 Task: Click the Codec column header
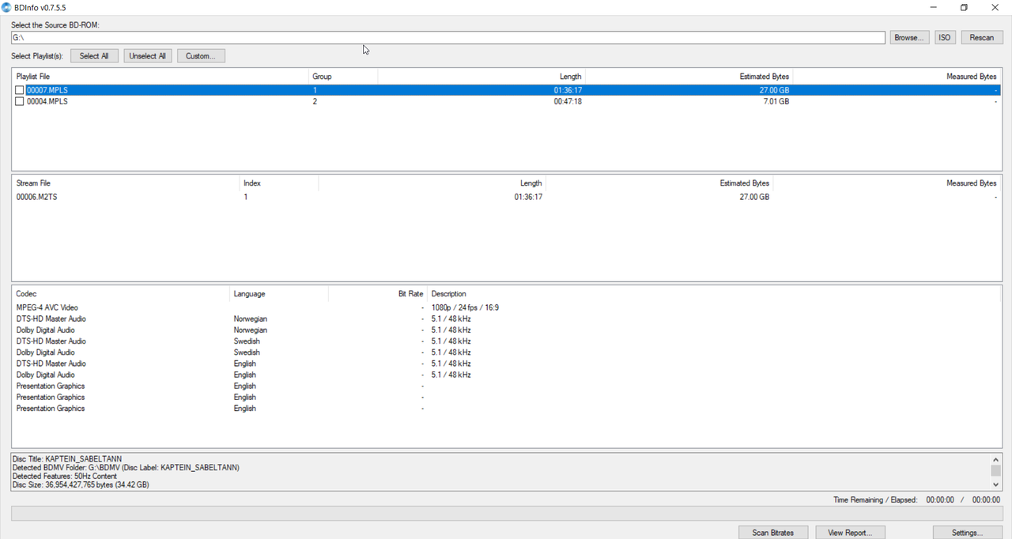[x=121, y=294]
